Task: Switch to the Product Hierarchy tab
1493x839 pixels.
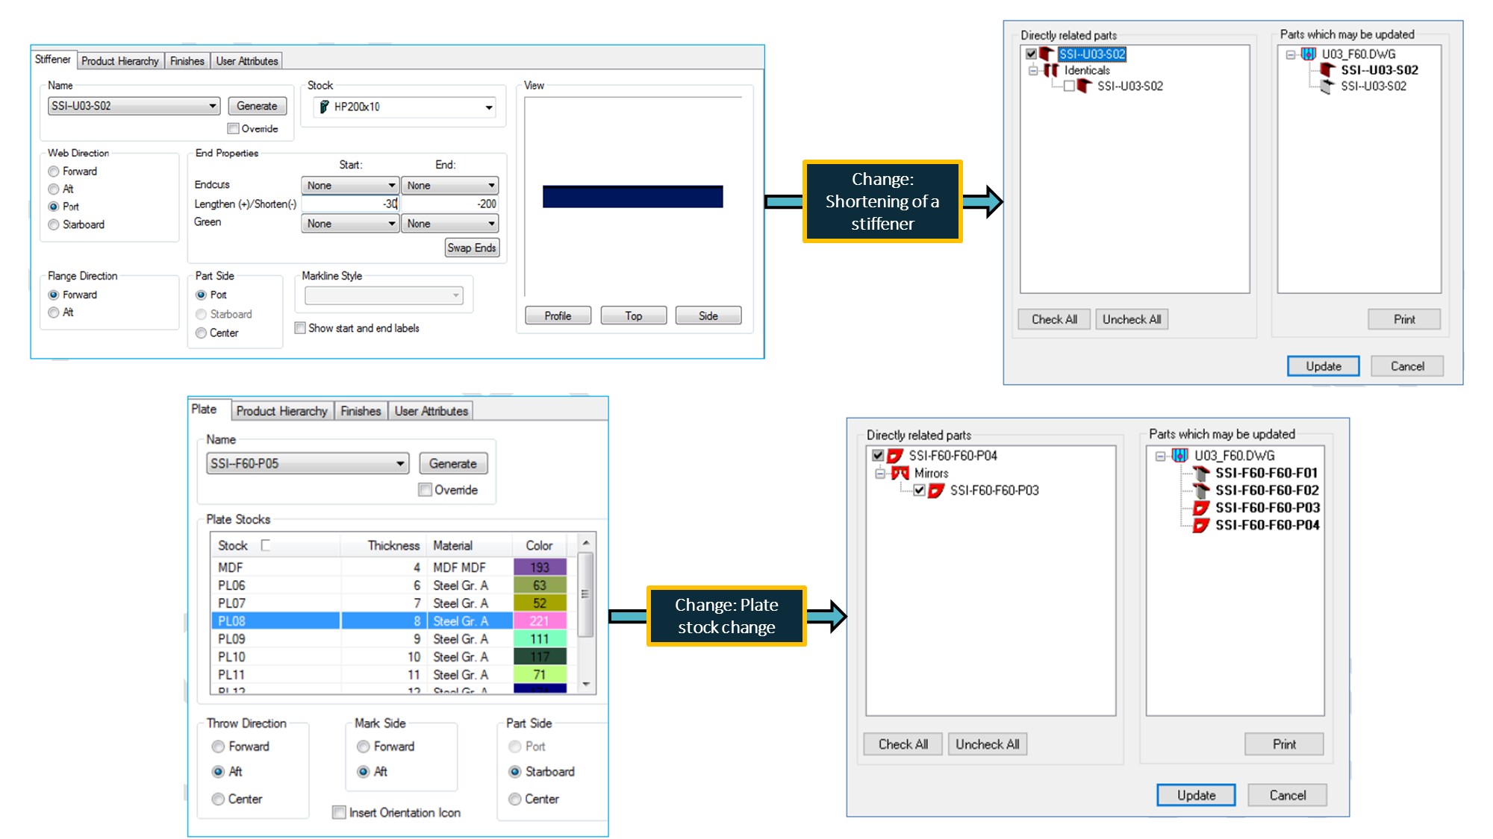Action: 120,60
